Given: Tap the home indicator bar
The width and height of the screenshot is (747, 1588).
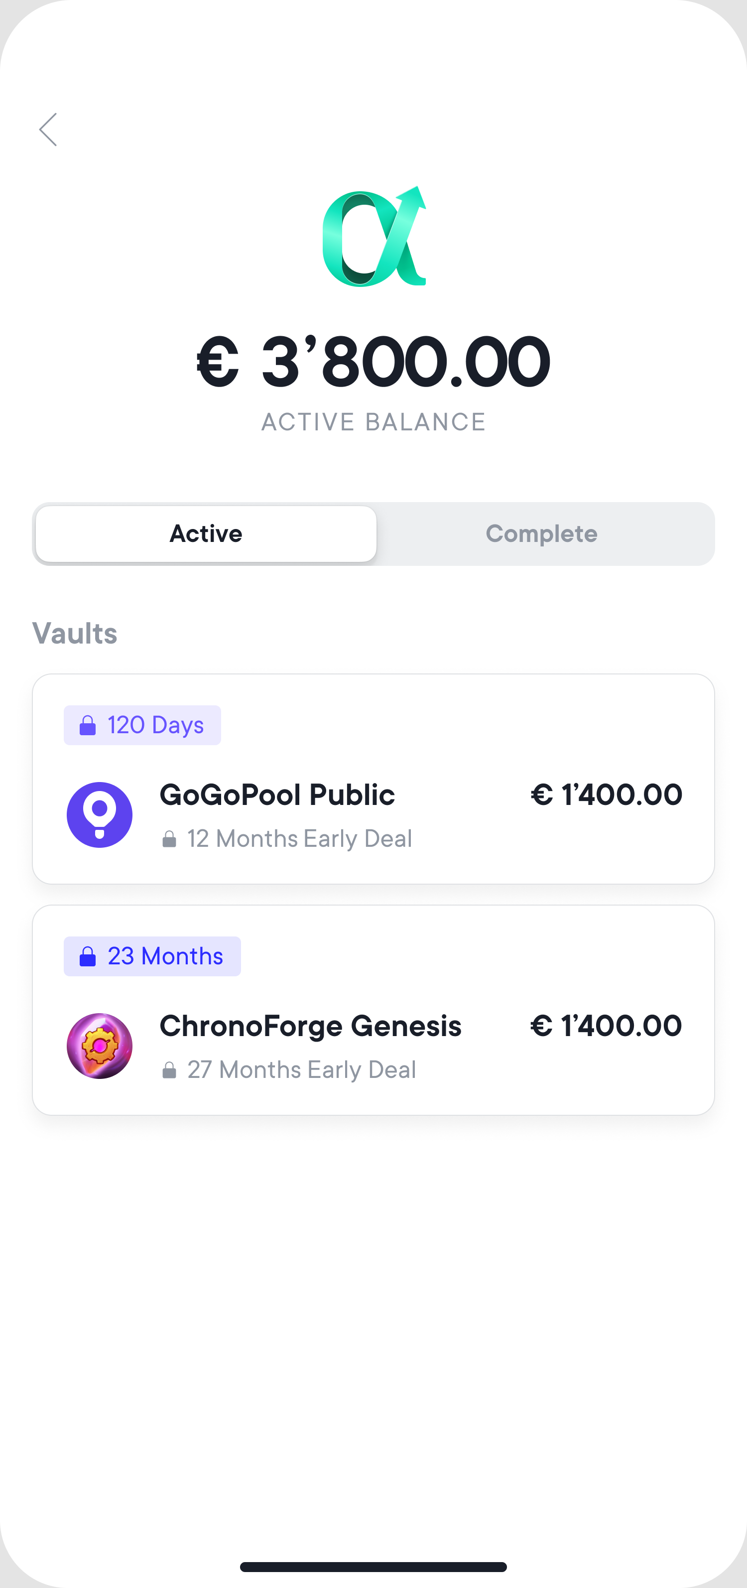Looking at the screenshot, I should [x=373, y=1567].
